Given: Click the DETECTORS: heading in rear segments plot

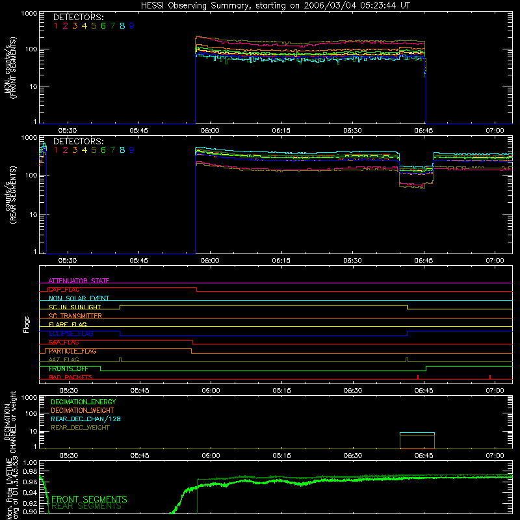Looking at the screenshot, I should (x=79, y=141).
